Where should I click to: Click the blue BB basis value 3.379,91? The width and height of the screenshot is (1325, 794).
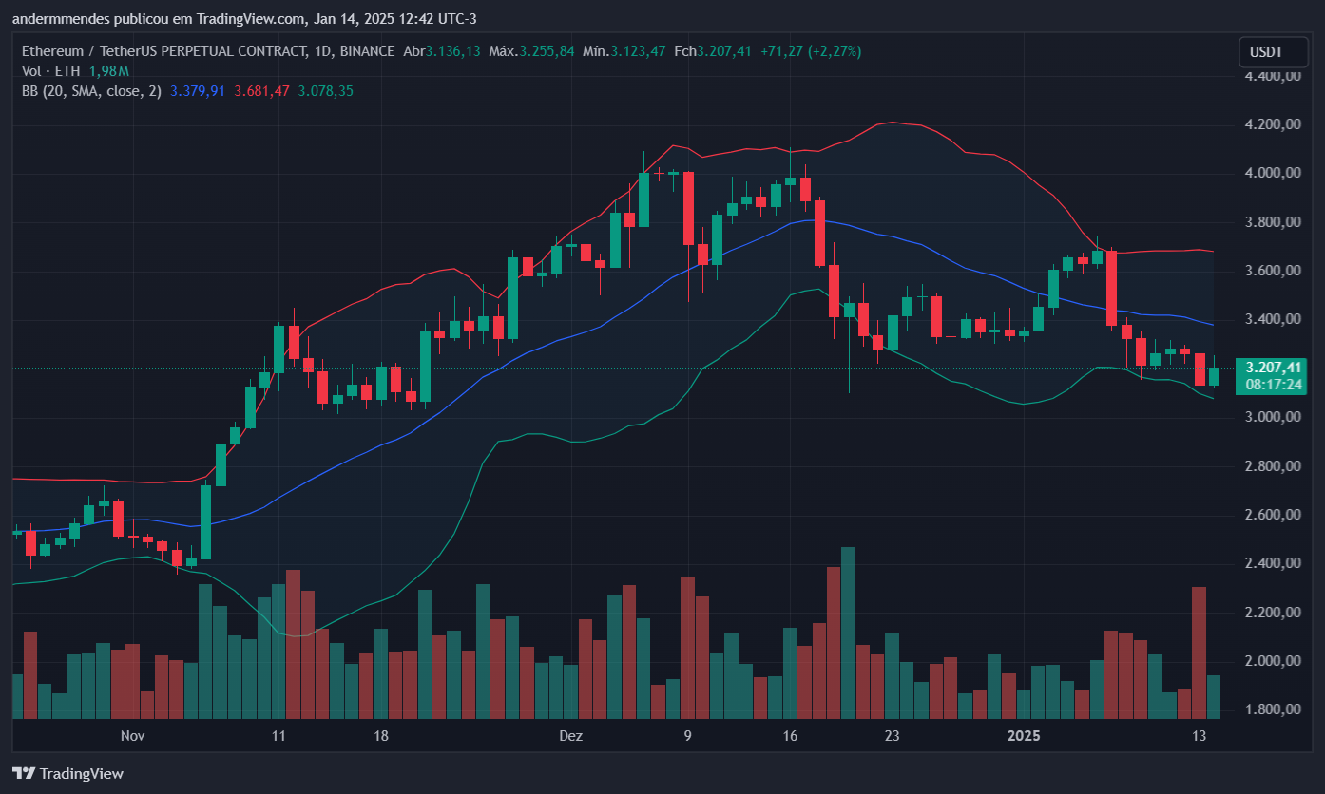[x=198, y=91]
